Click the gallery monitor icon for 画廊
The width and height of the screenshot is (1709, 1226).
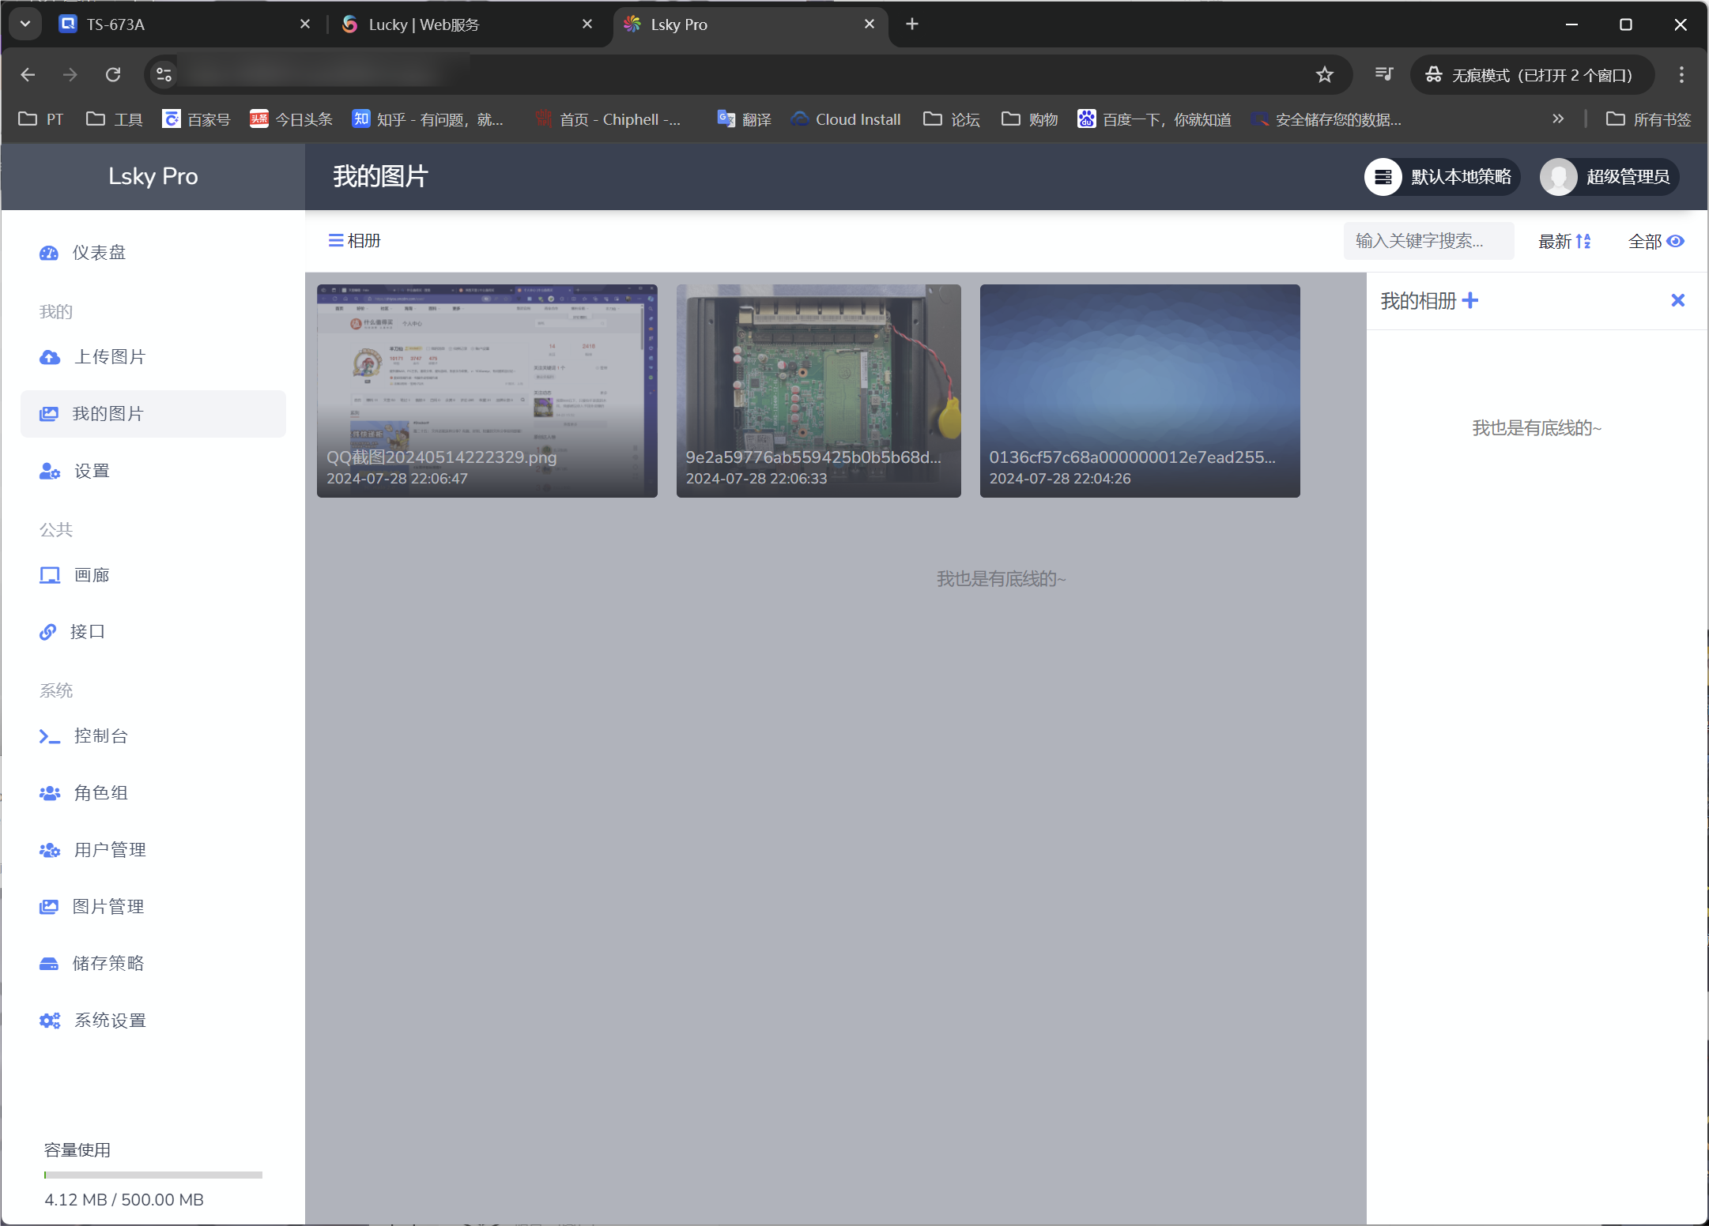(50, 575)
